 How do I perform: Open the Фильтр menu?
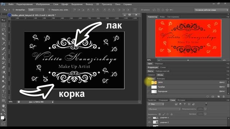point(89,4)
